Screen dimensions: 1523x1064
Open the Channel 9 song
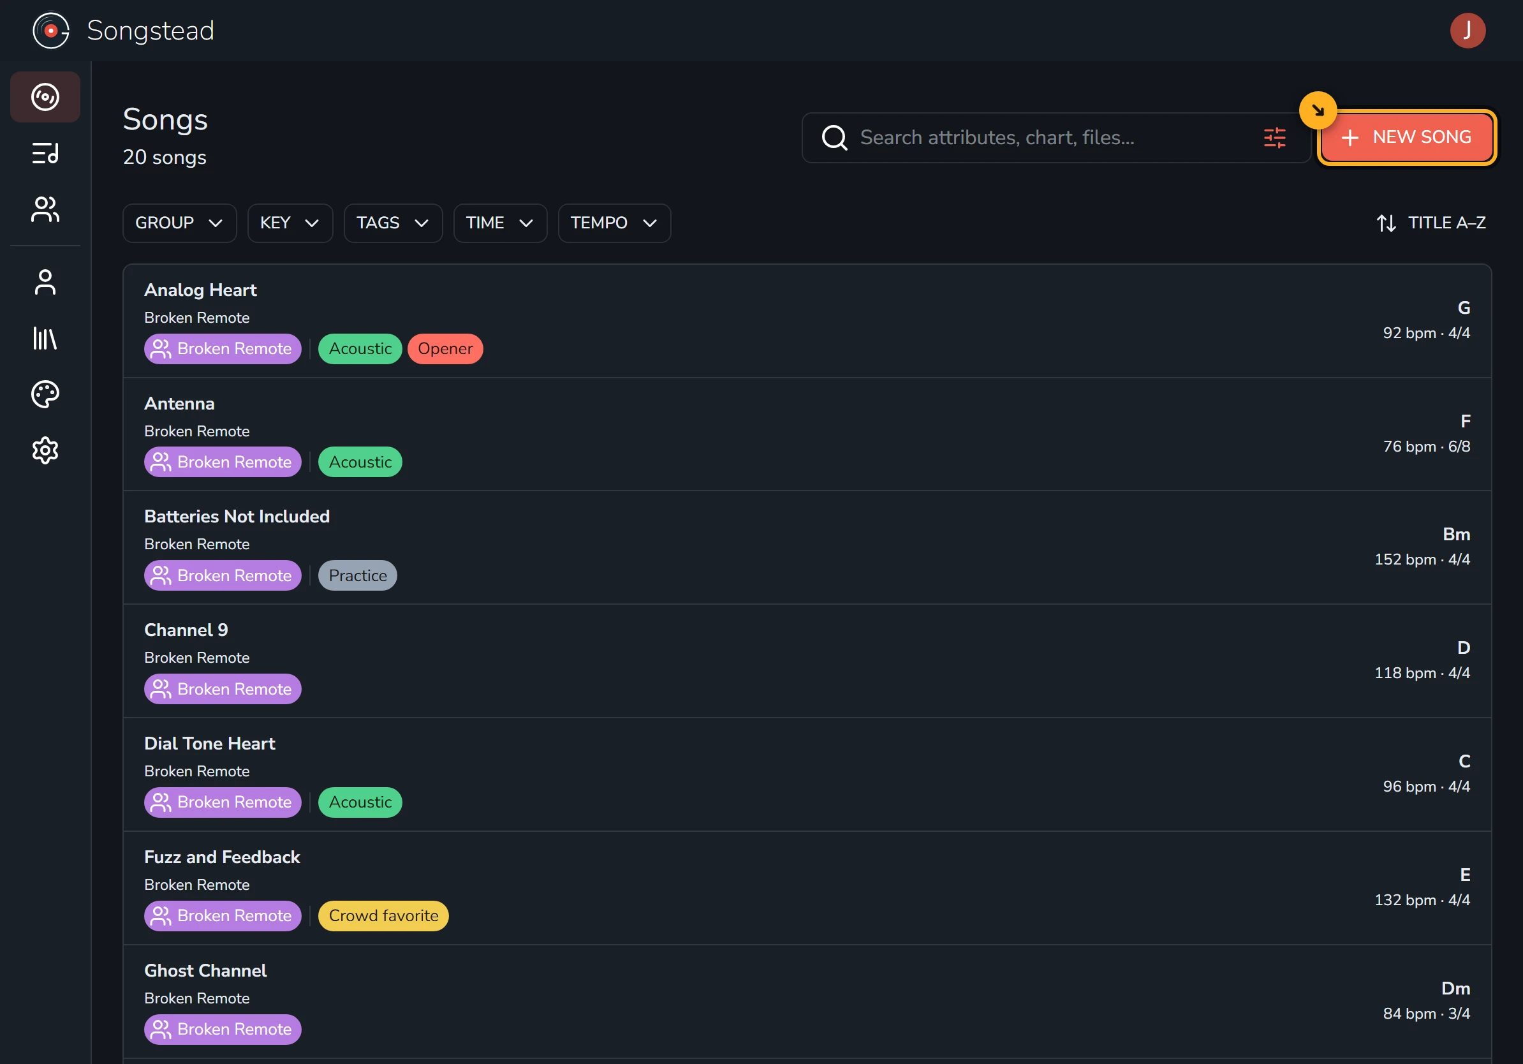pyautogui.click(x=807, y=661)
